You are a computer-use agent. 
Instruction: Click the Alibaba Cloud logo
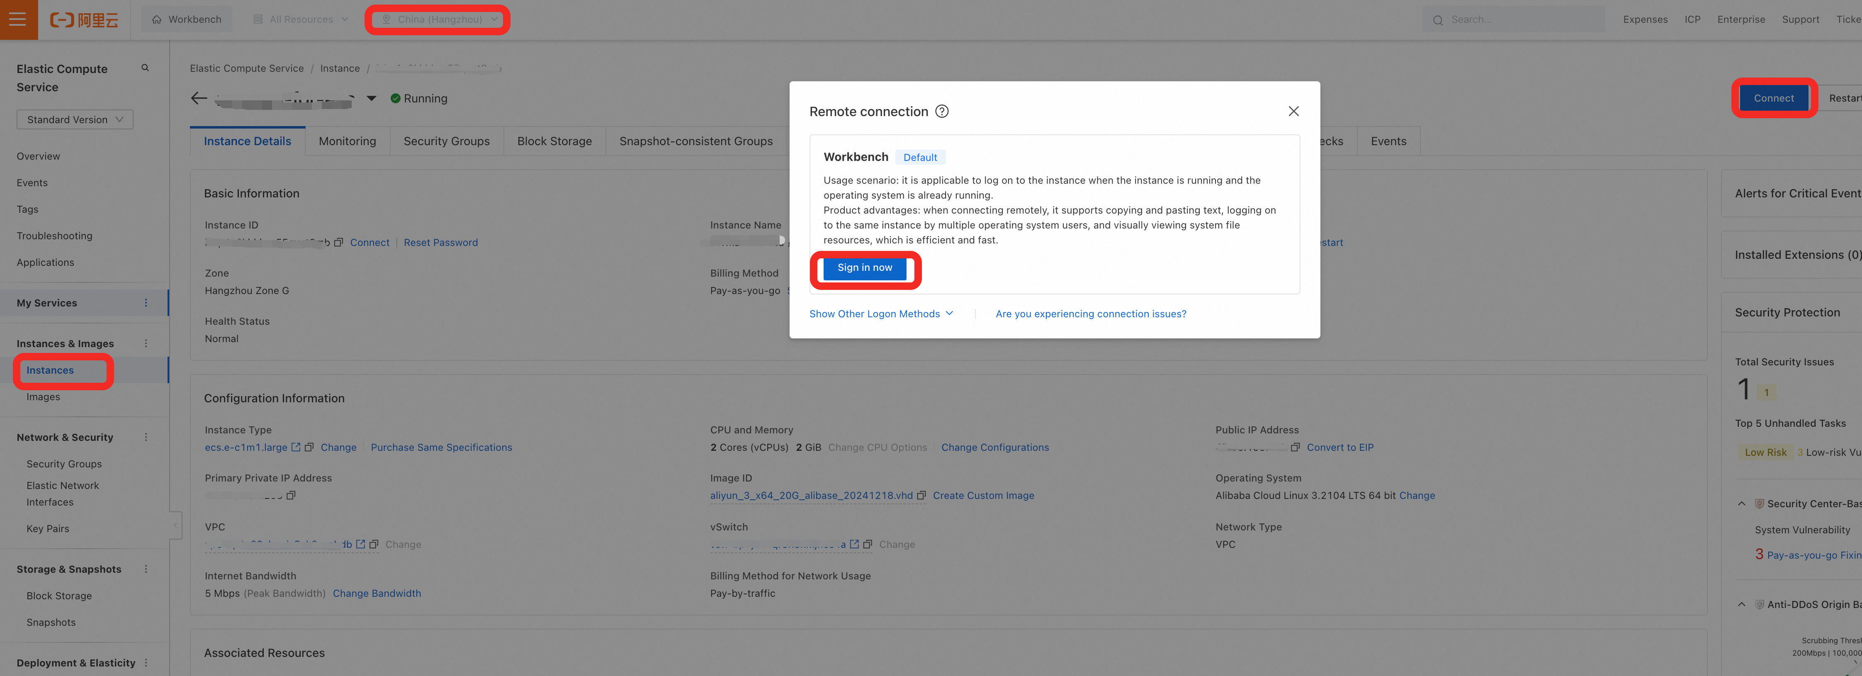[x=84, y=19]
